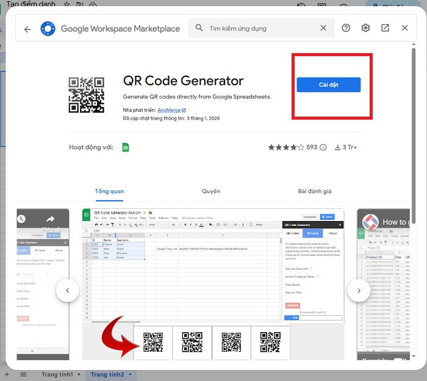Screen dimensions: 427x381
Task: Switch to the Tổng quan tab
Action: 109,191
